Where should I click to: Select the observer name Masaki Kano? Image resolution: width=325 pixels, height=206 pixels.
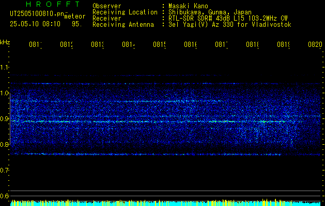[188, 6]
